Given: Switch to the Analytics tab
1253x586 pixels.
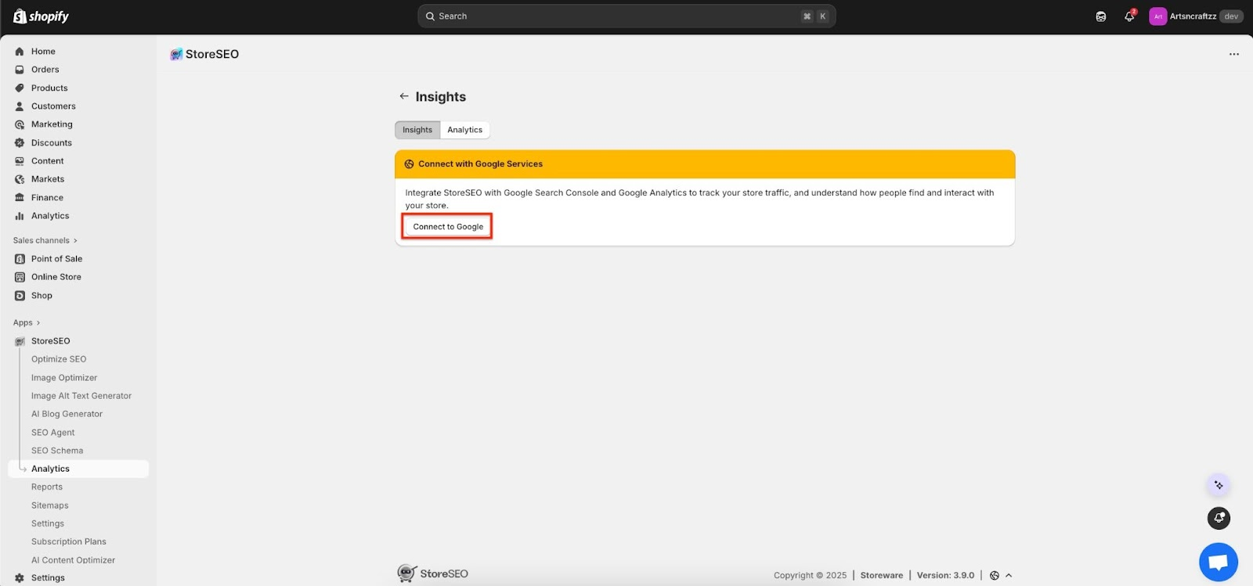Looking at the screenshot, I should click(465, 130).
